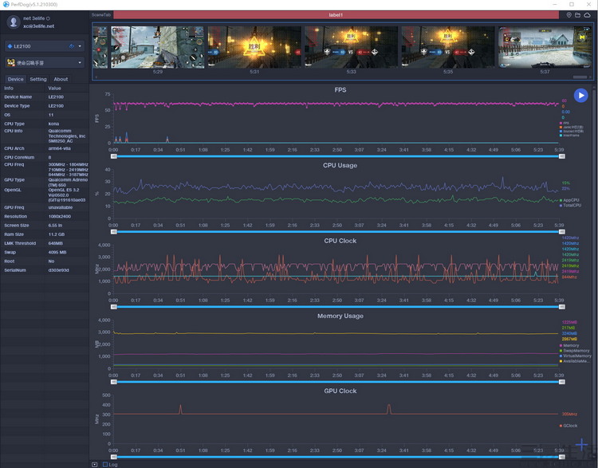
Task: Select the screenshot thumbnail at 5:33
Action: (352, 47)
